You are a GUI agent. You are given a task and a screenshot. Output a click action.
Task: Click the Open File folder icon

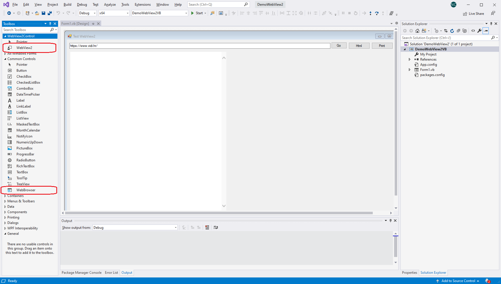pos(37,13)
